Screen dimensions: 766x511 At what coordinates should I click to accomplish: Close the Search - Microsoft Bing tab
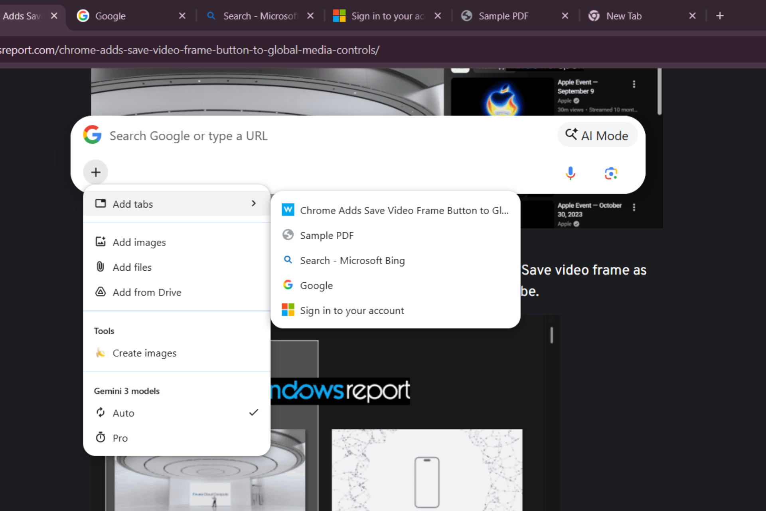click(x=310, y=16)
